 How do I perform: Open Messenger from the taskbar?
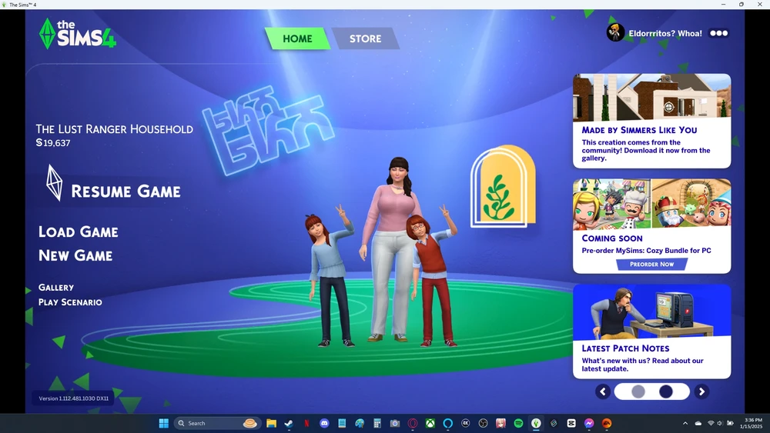[x=589, y=423]
